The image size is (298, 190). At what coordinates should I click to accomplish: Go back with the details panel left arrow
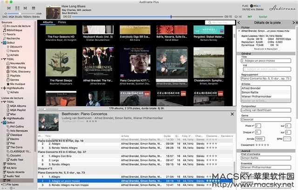coord(239,23)
